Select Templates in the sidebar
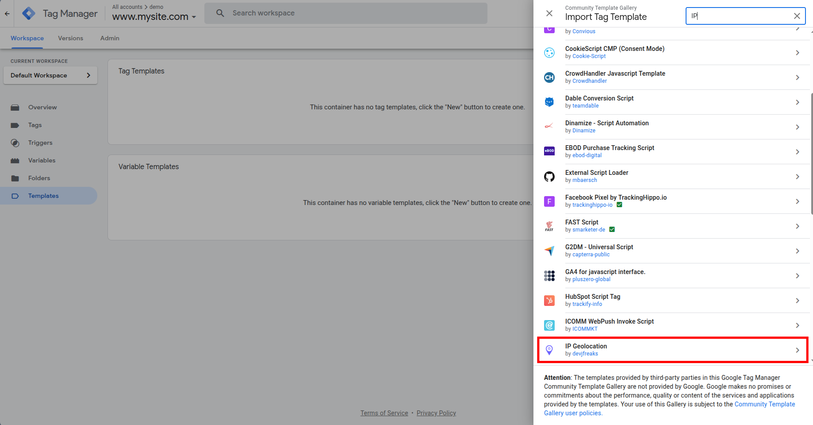This screenshot has height=425, width=813. [49, 196]
